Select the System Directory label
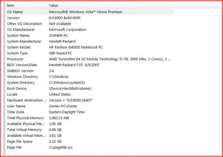 tap(21, 83)
